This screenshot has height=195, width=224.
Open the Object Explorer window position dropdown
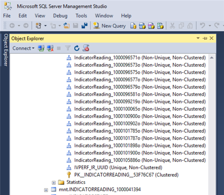point(198,38)
